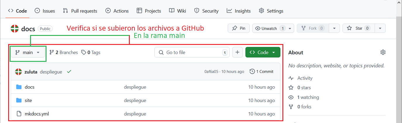Click the site folder icon

coord(19,100)
